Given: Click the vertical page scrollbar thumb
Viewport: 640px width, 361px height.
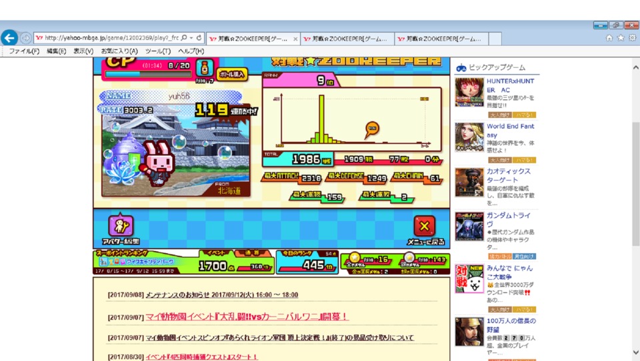Looking at the screenshot, I should (635, 184).
